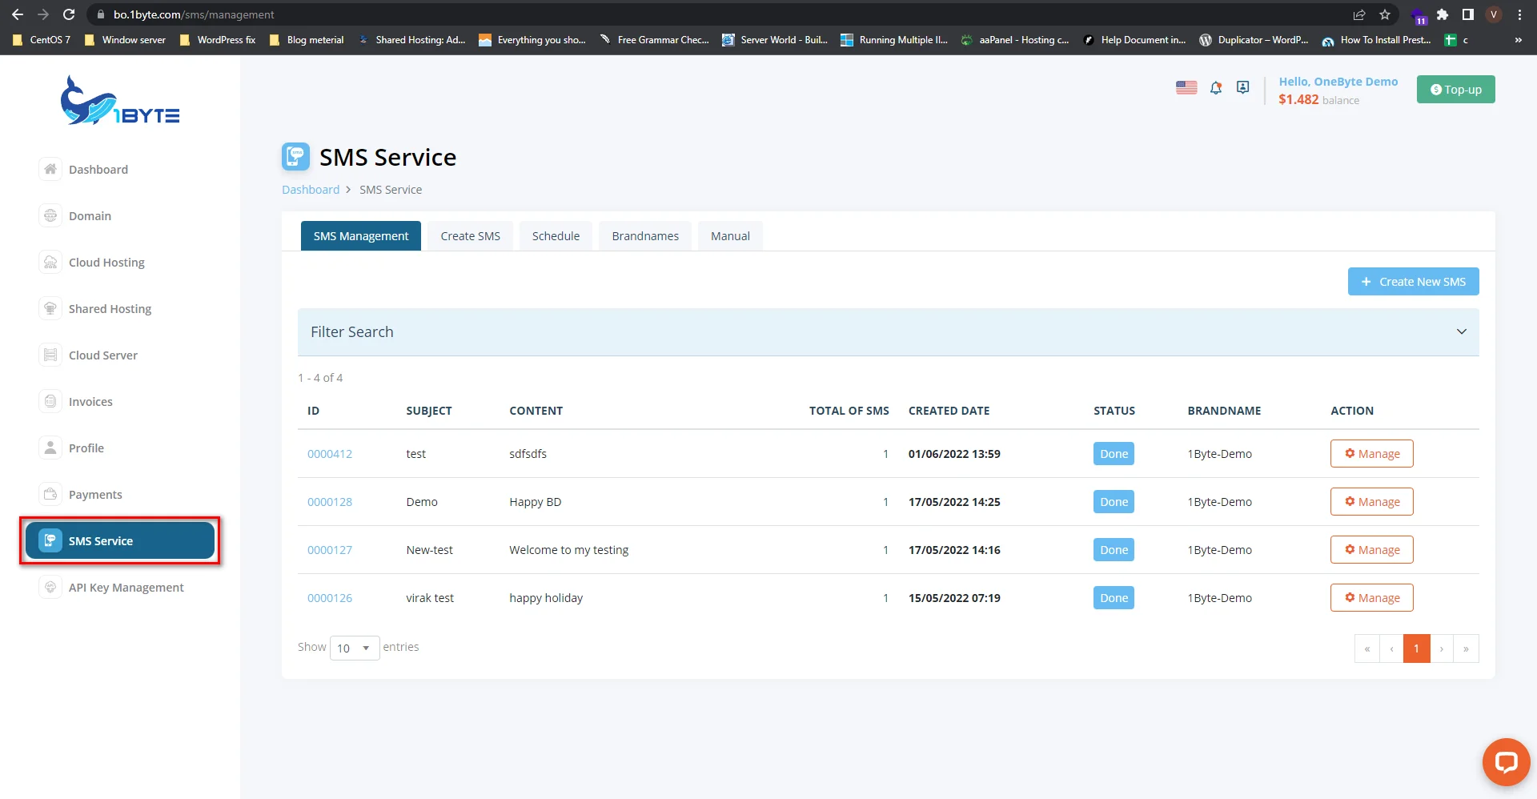Click Create New SMS button

(x=1413, y=281)
